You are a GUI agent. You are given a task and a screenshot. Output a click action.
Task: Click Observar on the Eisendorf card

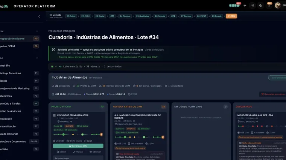pyautogui.click(x=95, y=152)
